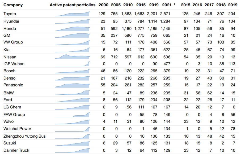Click Toyota's 2,571 value cell
Screen dimensions: 245x157
[x=165, y=14]
